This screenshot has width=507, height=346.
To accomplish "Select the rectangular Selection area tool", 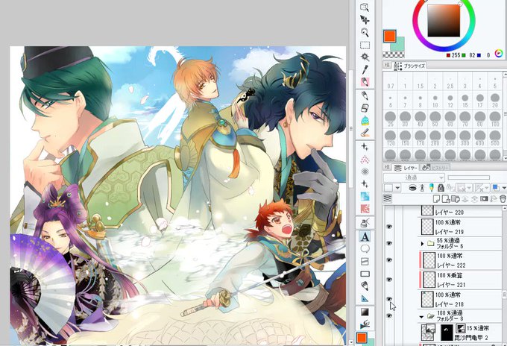I will (365, 45).
